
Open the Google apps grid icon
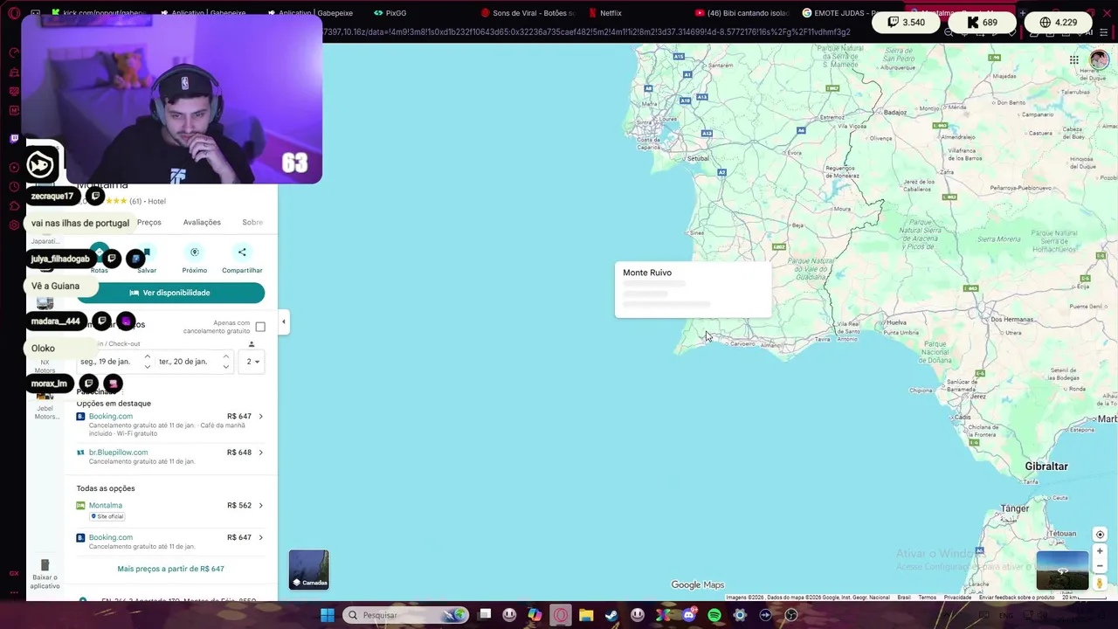click(1074, 60)
